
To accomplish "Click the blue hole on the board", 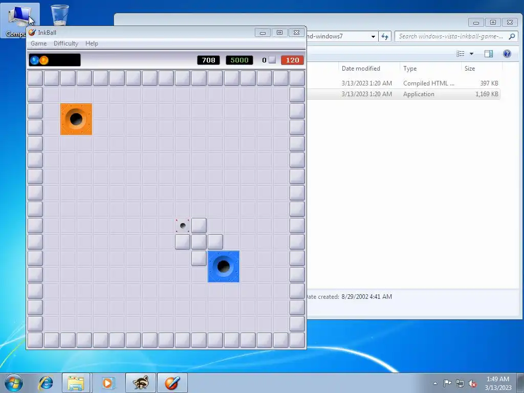I will tap(224, 267).
